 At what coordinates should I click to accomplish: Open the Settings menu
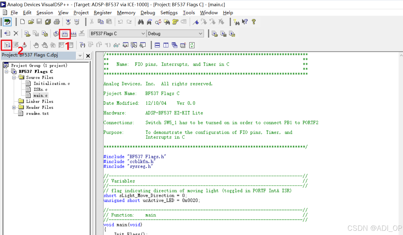[169, 13]
